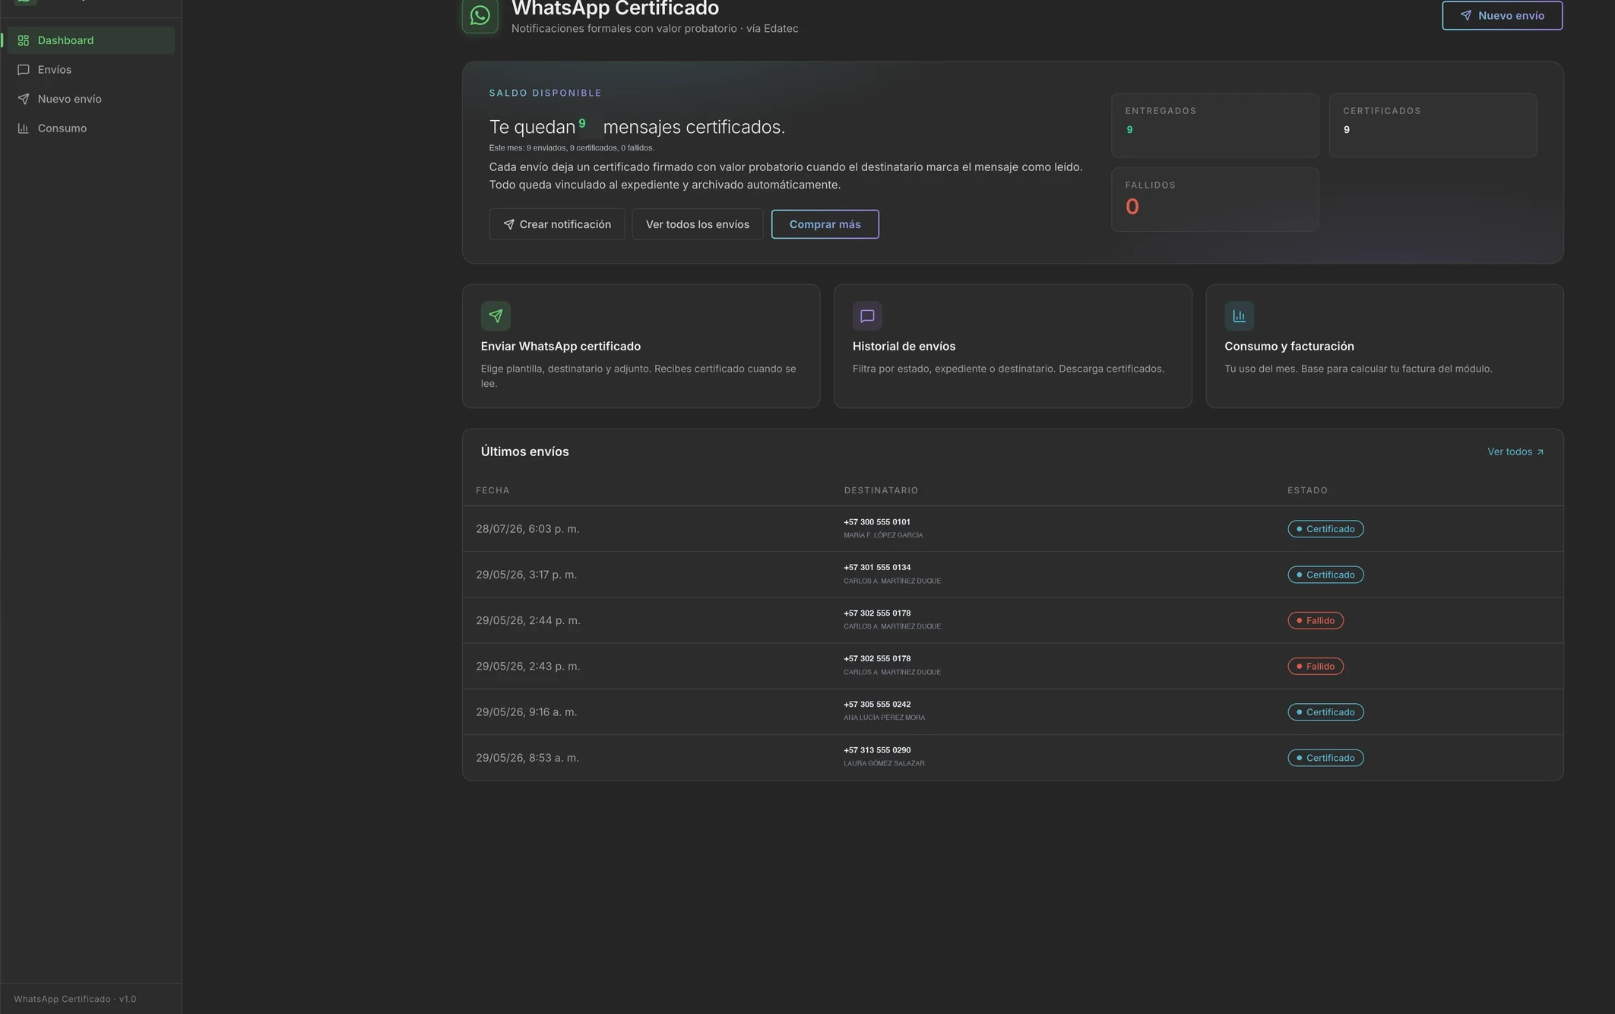Select the 28/07/26, 6:03 p. m. date cell

tap(527, 529)
